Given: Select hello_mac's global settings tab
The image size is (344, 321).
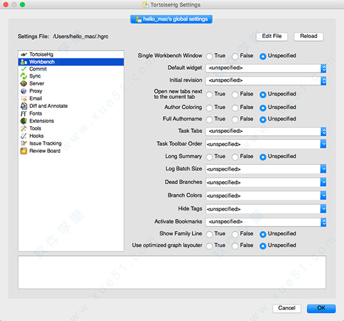Looking at the screenshot, I should tap(171, 19).
